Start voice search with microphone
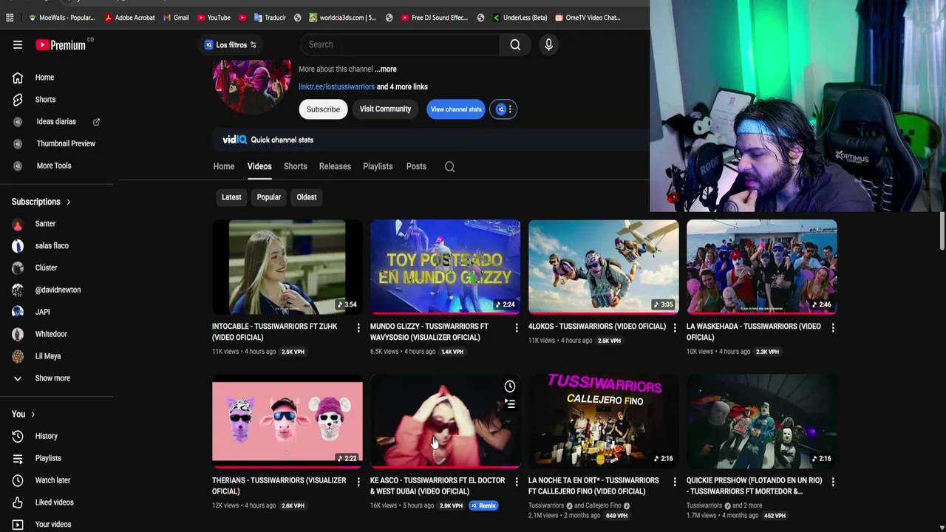The height and width of the screenshot is (532, 946). tap(548, 44)
